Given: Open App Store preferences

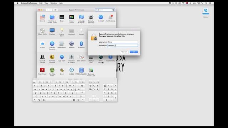Looking at the screenshot, I should point(62,58).
